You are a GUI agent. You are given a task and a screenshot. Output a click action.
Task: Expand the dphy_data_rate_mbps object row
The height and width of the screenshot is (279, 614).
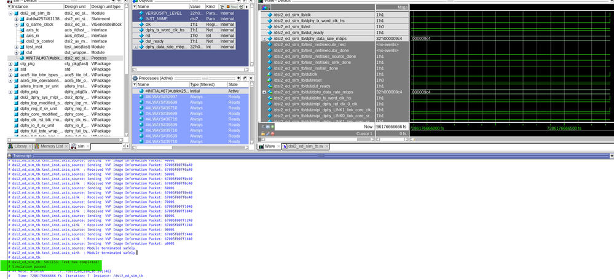click(x=136, y=46)
